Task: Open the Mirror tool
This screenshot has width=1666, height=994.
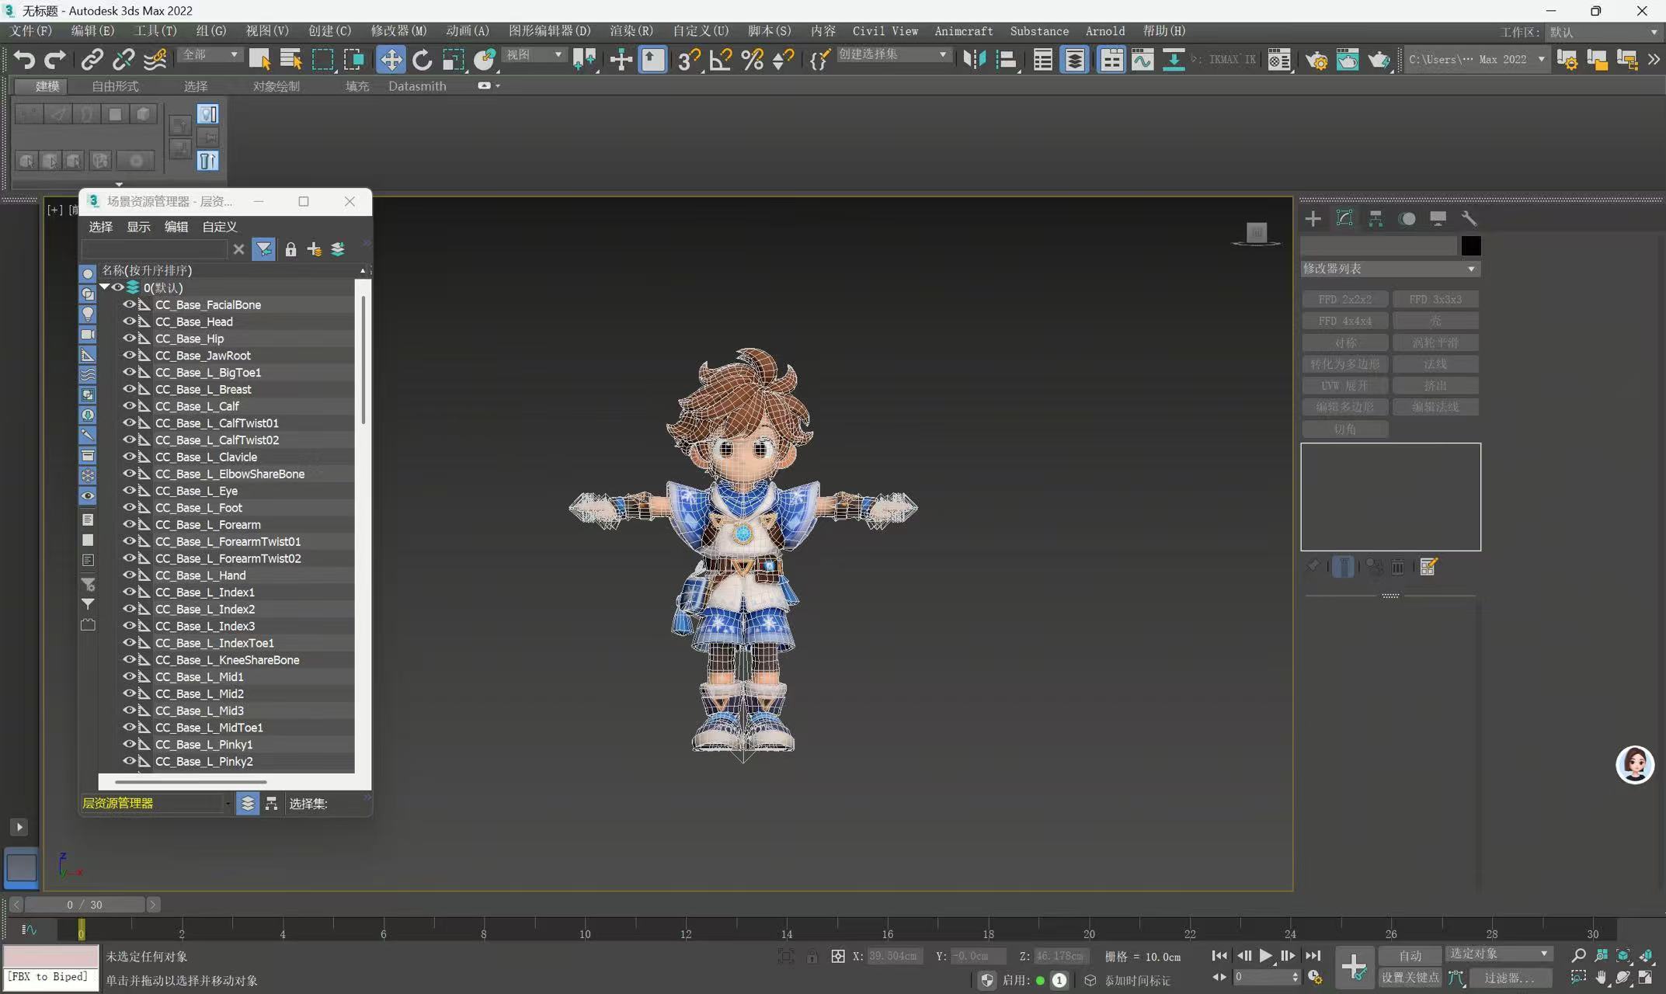Action: click(974, 59)
